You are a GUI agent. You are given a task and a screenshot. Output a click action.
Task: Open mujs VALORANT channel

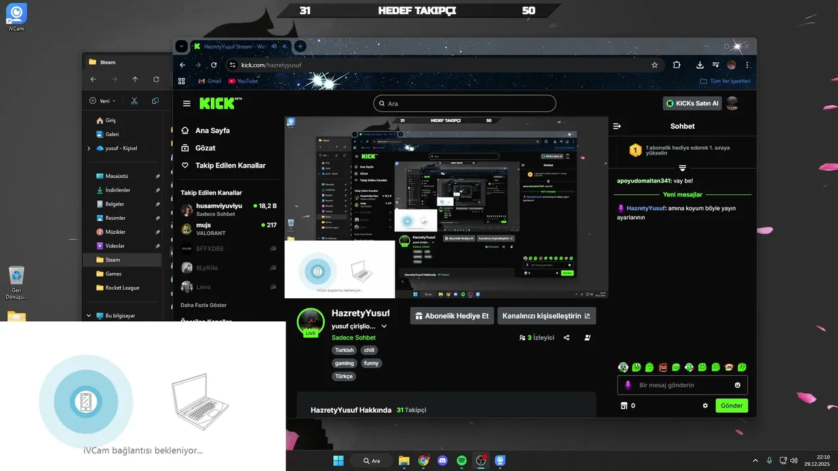(228, 229)
